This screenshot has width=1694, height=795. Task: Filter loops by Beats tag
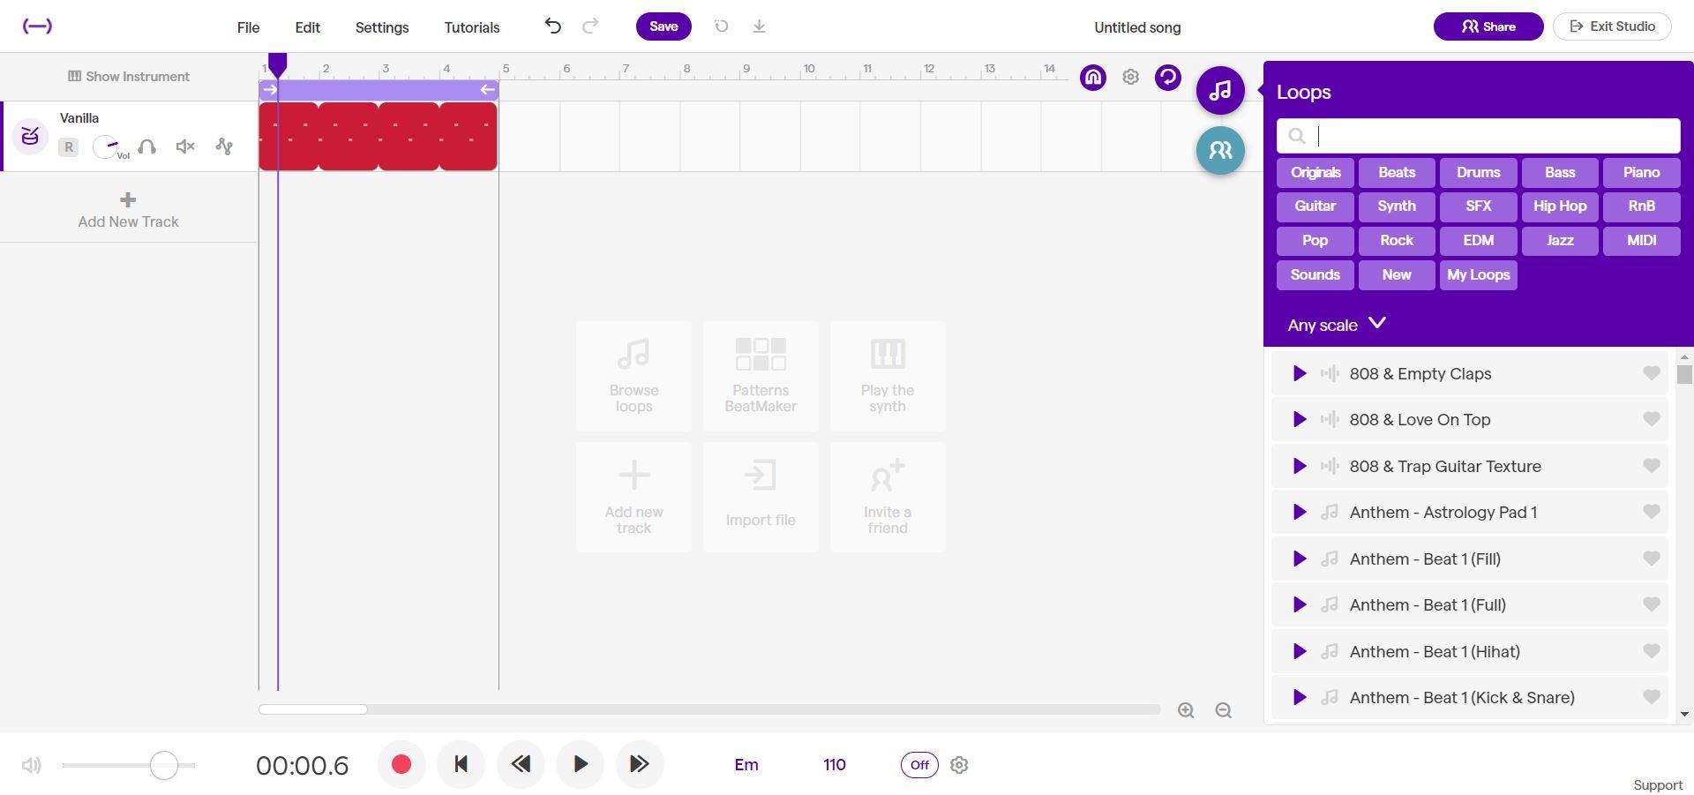[1397, 173]
